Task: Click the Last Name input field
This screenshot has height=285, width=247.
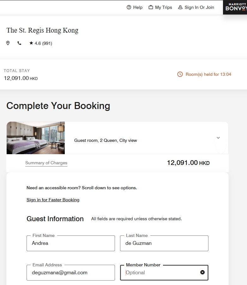Action: coord(164,243)
